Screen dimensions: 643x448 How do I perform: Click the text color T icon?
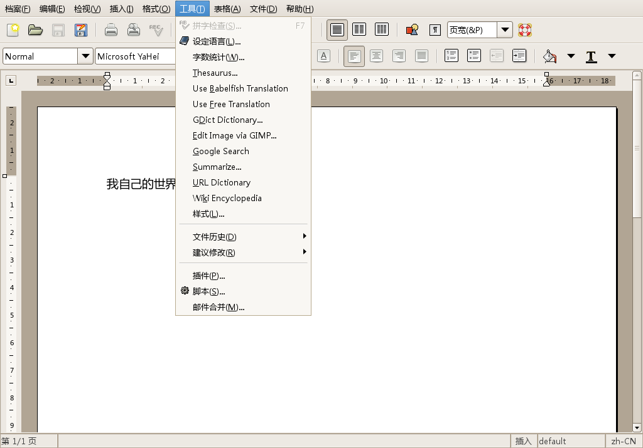591,56
